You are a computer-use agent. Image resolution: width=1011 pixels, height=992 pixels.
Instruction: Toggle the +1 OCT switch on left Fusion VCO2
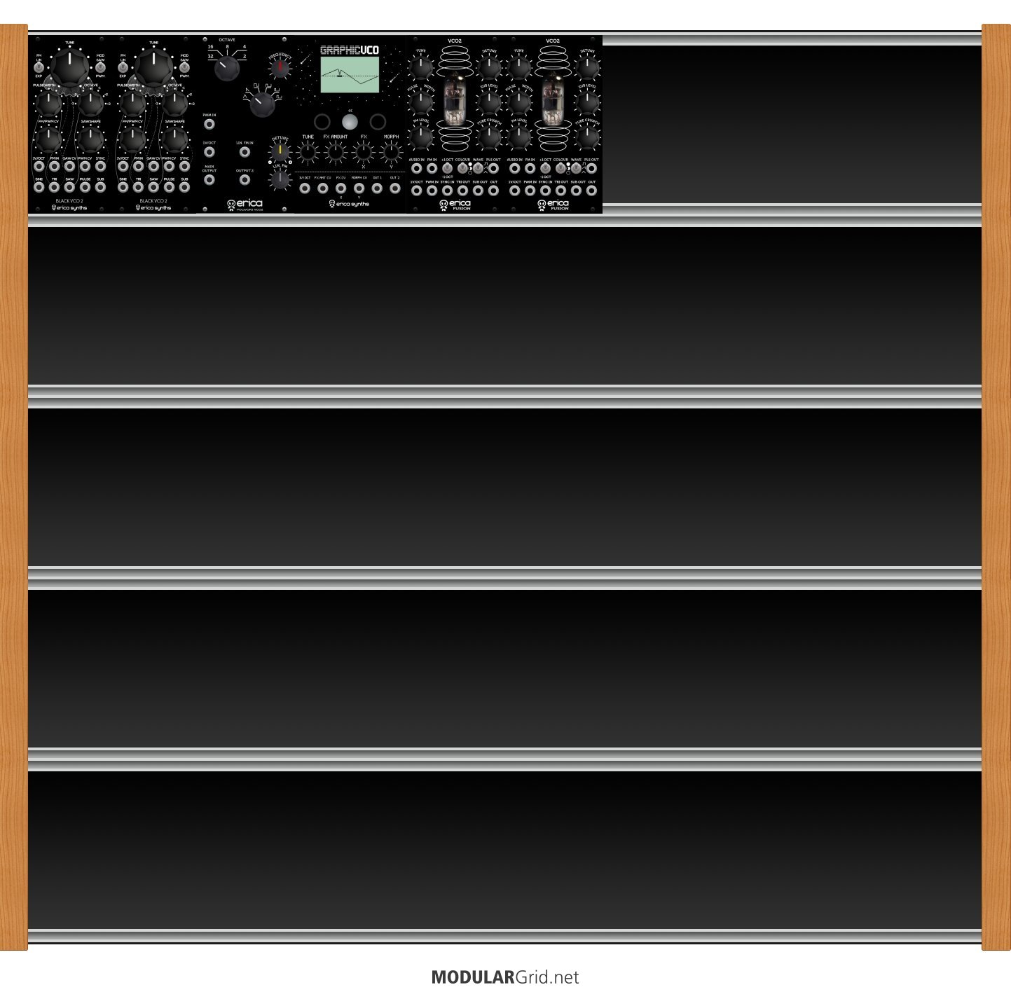click(x=447, y=169)
